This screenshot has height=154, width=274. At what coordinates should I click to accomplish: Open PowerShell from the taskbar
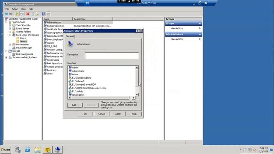tap(27, 150)
